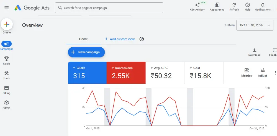
Task: Change the Impressions metric dropdown
Action: point(113,68)
